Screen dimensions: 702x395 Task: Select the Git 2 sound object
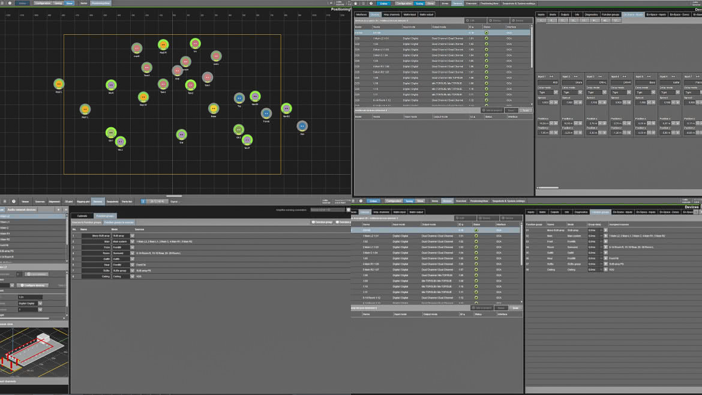click(239, 130)
